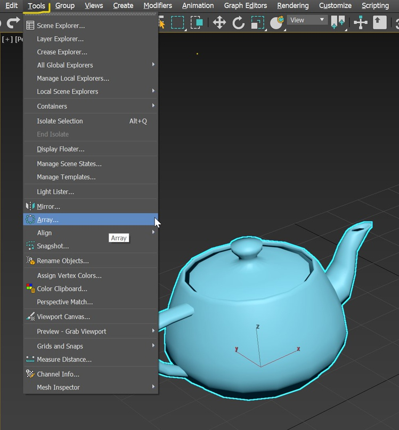Image resolution: width=399 pixels, height=430 pixels.
Task: Open Light Lister from menu
Action: click(91, 192)
